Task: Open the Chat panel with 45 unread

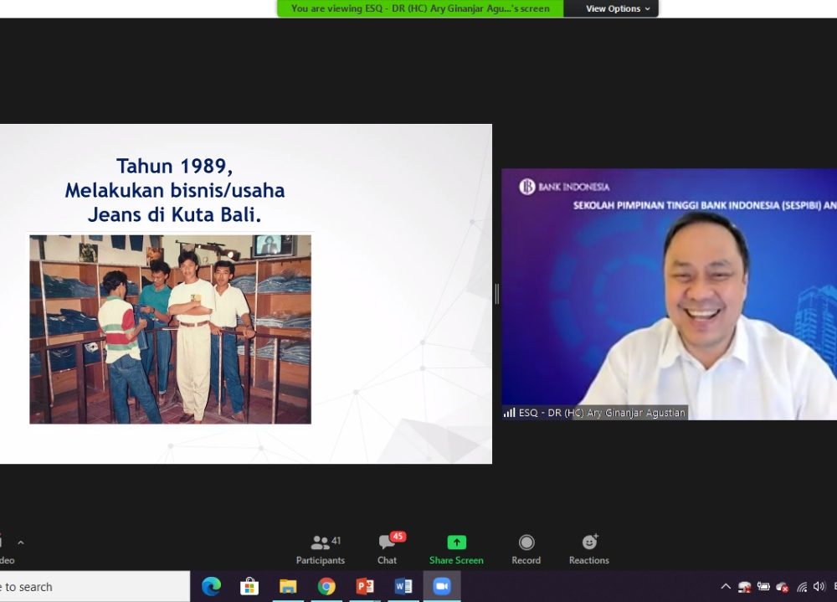Action: [x=387, y=549]
